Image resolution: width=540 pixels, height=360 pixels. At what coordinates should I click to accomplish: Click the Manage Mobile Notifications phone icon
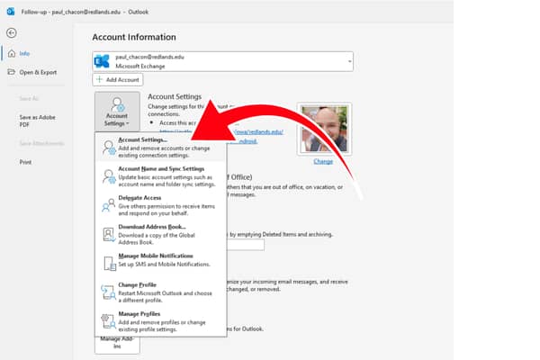(x=110, y=263)
